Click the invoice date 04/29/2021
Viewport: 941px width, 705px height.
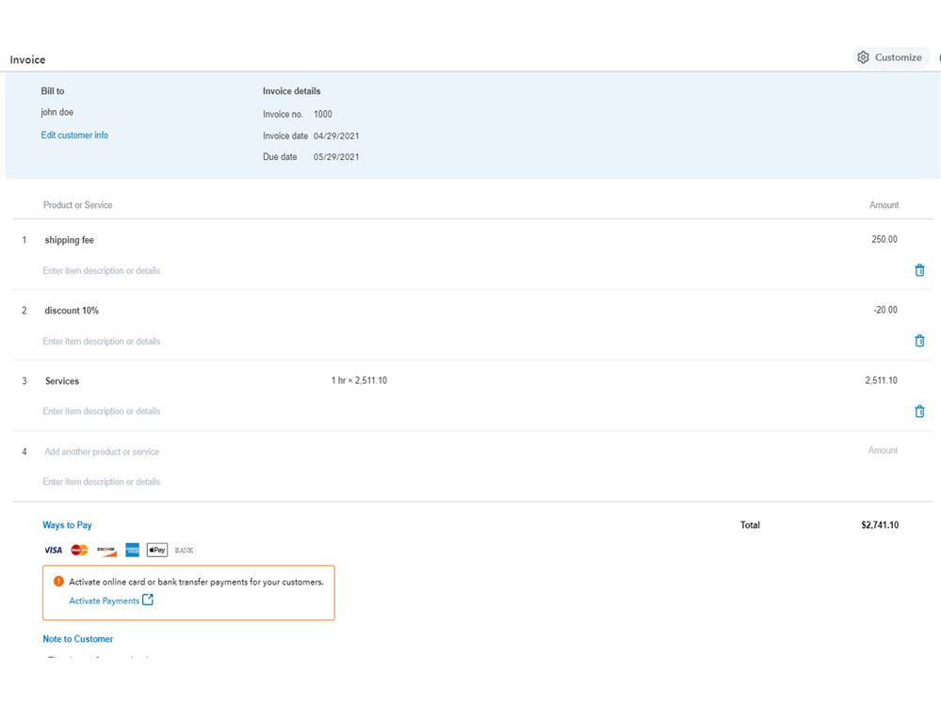(x=336, y=136)
